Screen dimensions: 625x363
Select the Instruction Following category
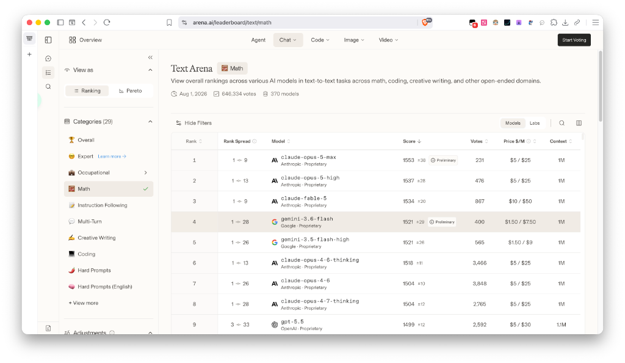[109, 205]
